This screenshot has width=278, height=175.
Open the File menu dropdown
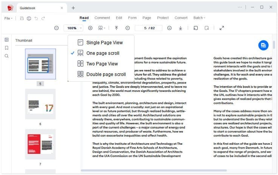[8, 18]
